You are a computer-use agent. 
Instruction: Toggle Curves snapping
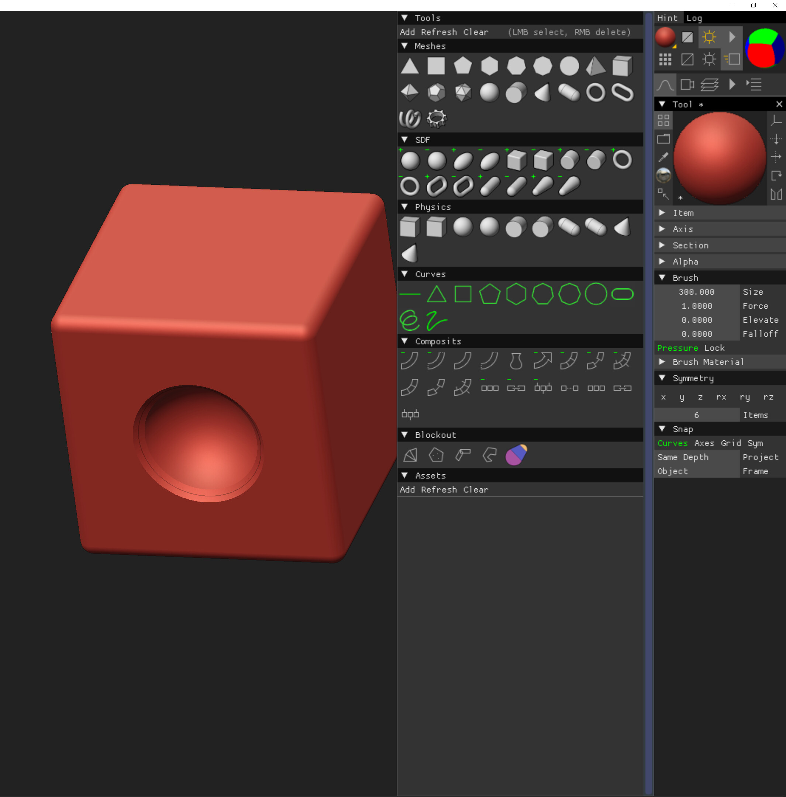[672, 443]
